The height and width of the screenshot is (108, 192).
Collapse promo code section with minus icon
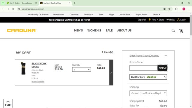pyautogui.click(x=166, y=56)
